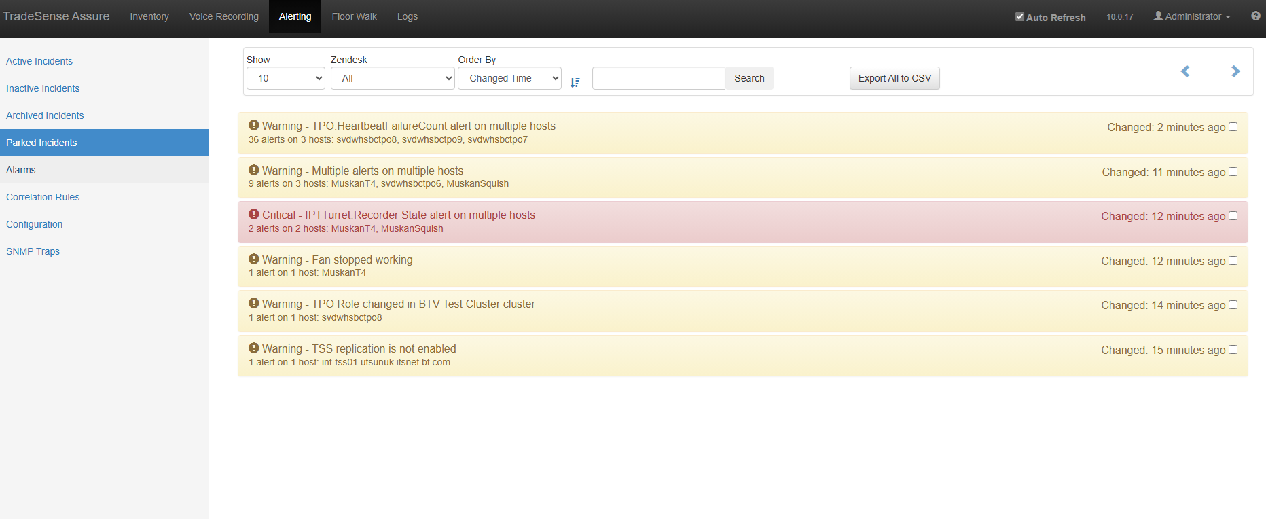Go to the Logs tab

click(408, 16)
